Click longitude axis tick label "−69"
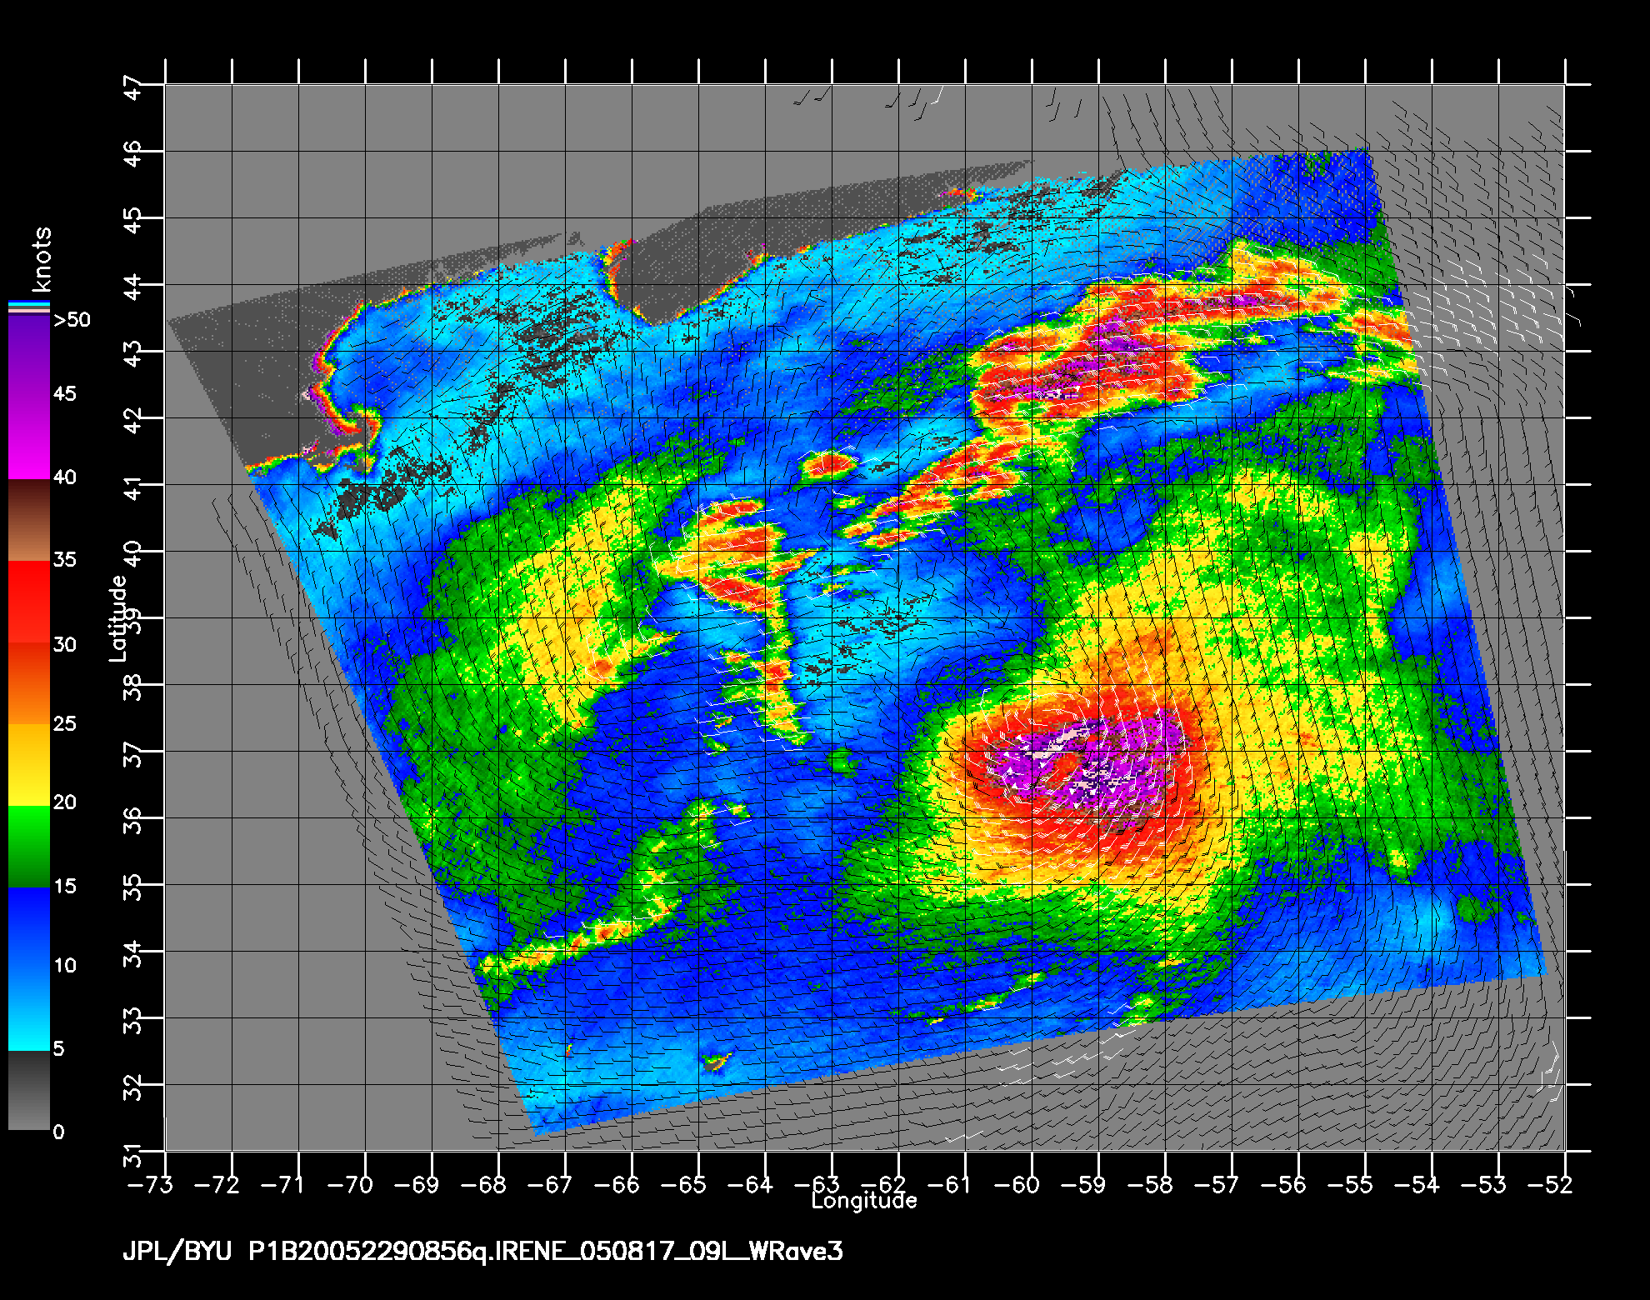The height and width of the screenshot is (1300, 1650). coord(417,1184)
